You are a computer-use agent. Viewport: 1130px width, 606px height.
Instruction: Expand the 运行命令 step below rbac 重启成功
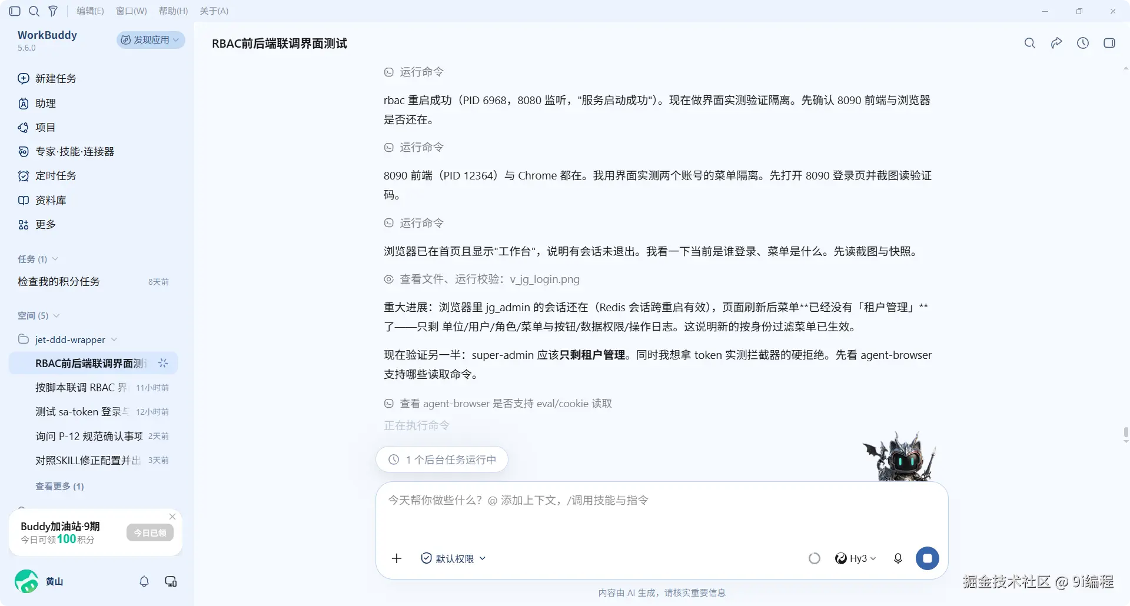pos(414,147)
